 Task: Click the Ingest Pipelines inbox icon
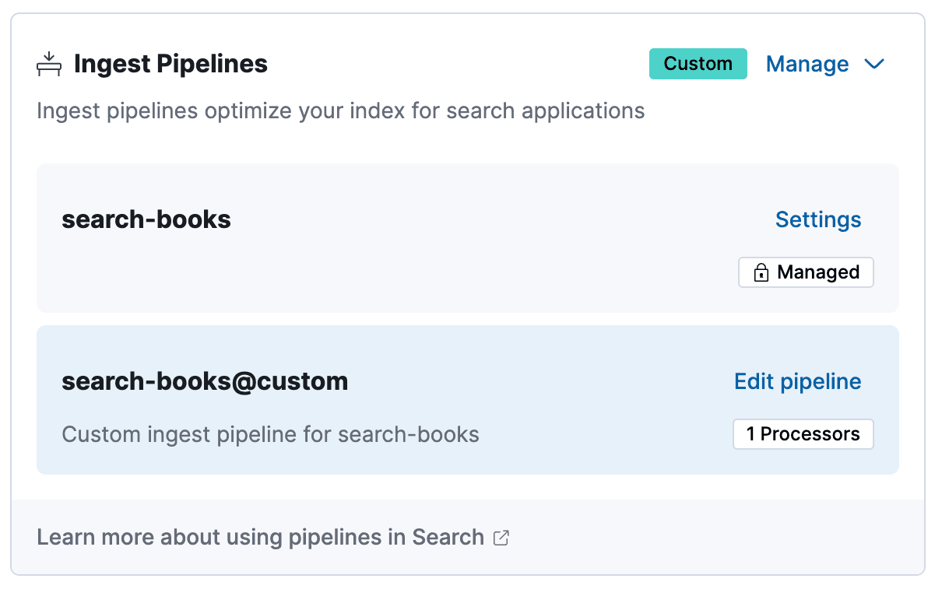tap(49, 64)
